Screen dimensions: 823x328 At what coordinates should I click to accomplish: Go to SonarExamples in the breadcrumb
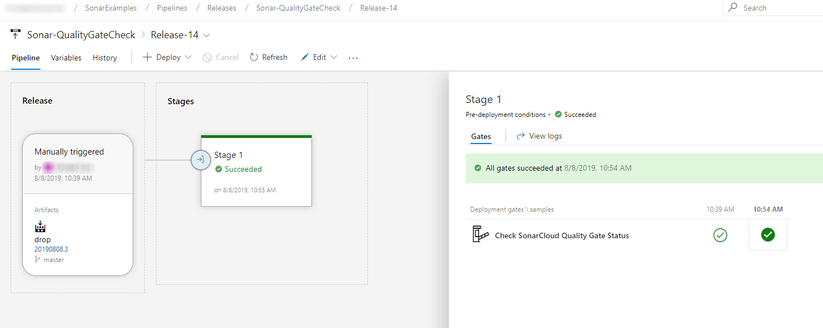coord(110,8)
